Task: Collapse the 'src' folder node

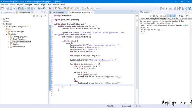Action: [4, 29]
